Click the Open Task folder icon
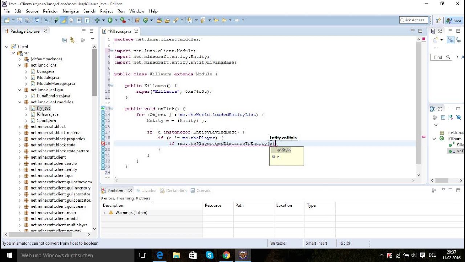 click(167, 20)
